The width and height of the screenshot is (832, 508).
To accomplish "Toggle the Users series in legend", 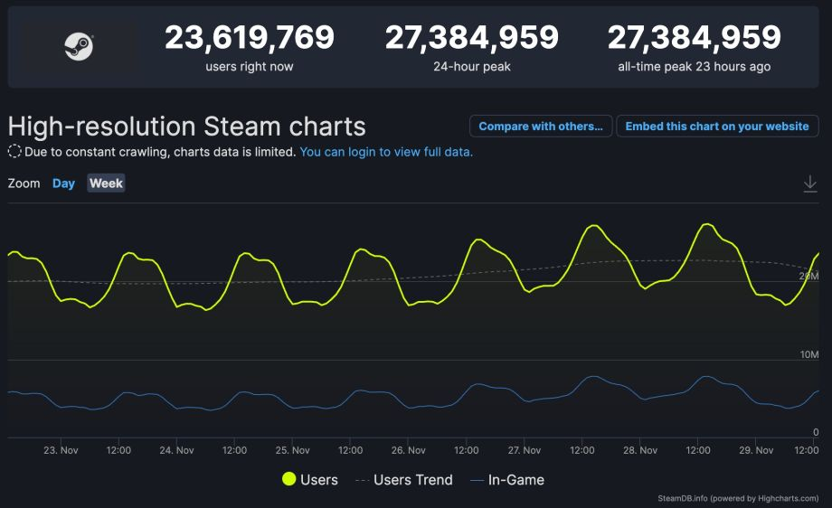I will pyautogui.click(x=309, y=480).
